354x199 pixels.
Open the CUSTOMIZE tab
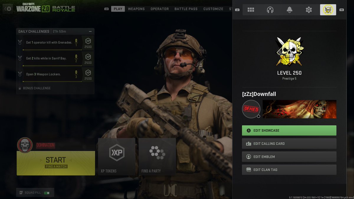(213, 9)
